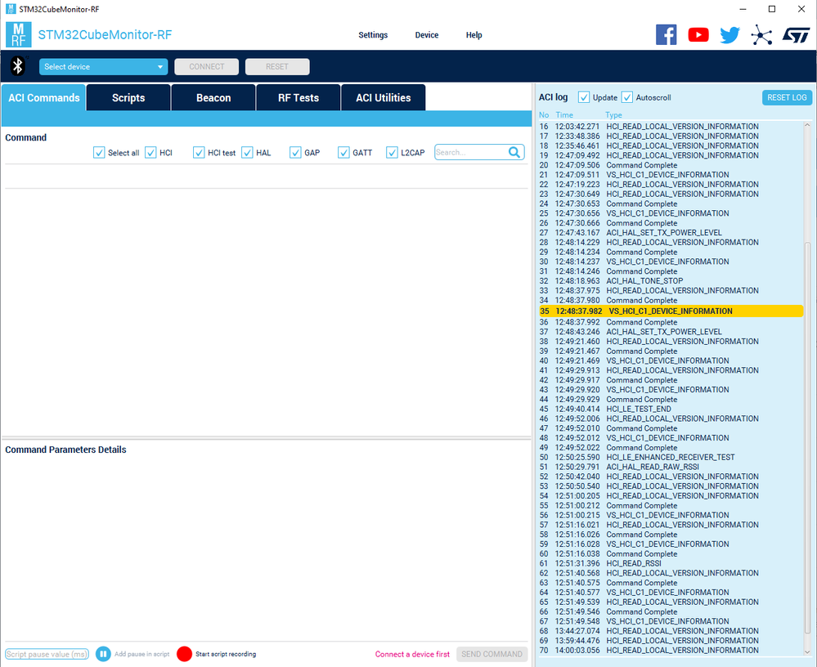817x667 pixels.
Task: Open the Help menu
Action: tap(474, 35)
